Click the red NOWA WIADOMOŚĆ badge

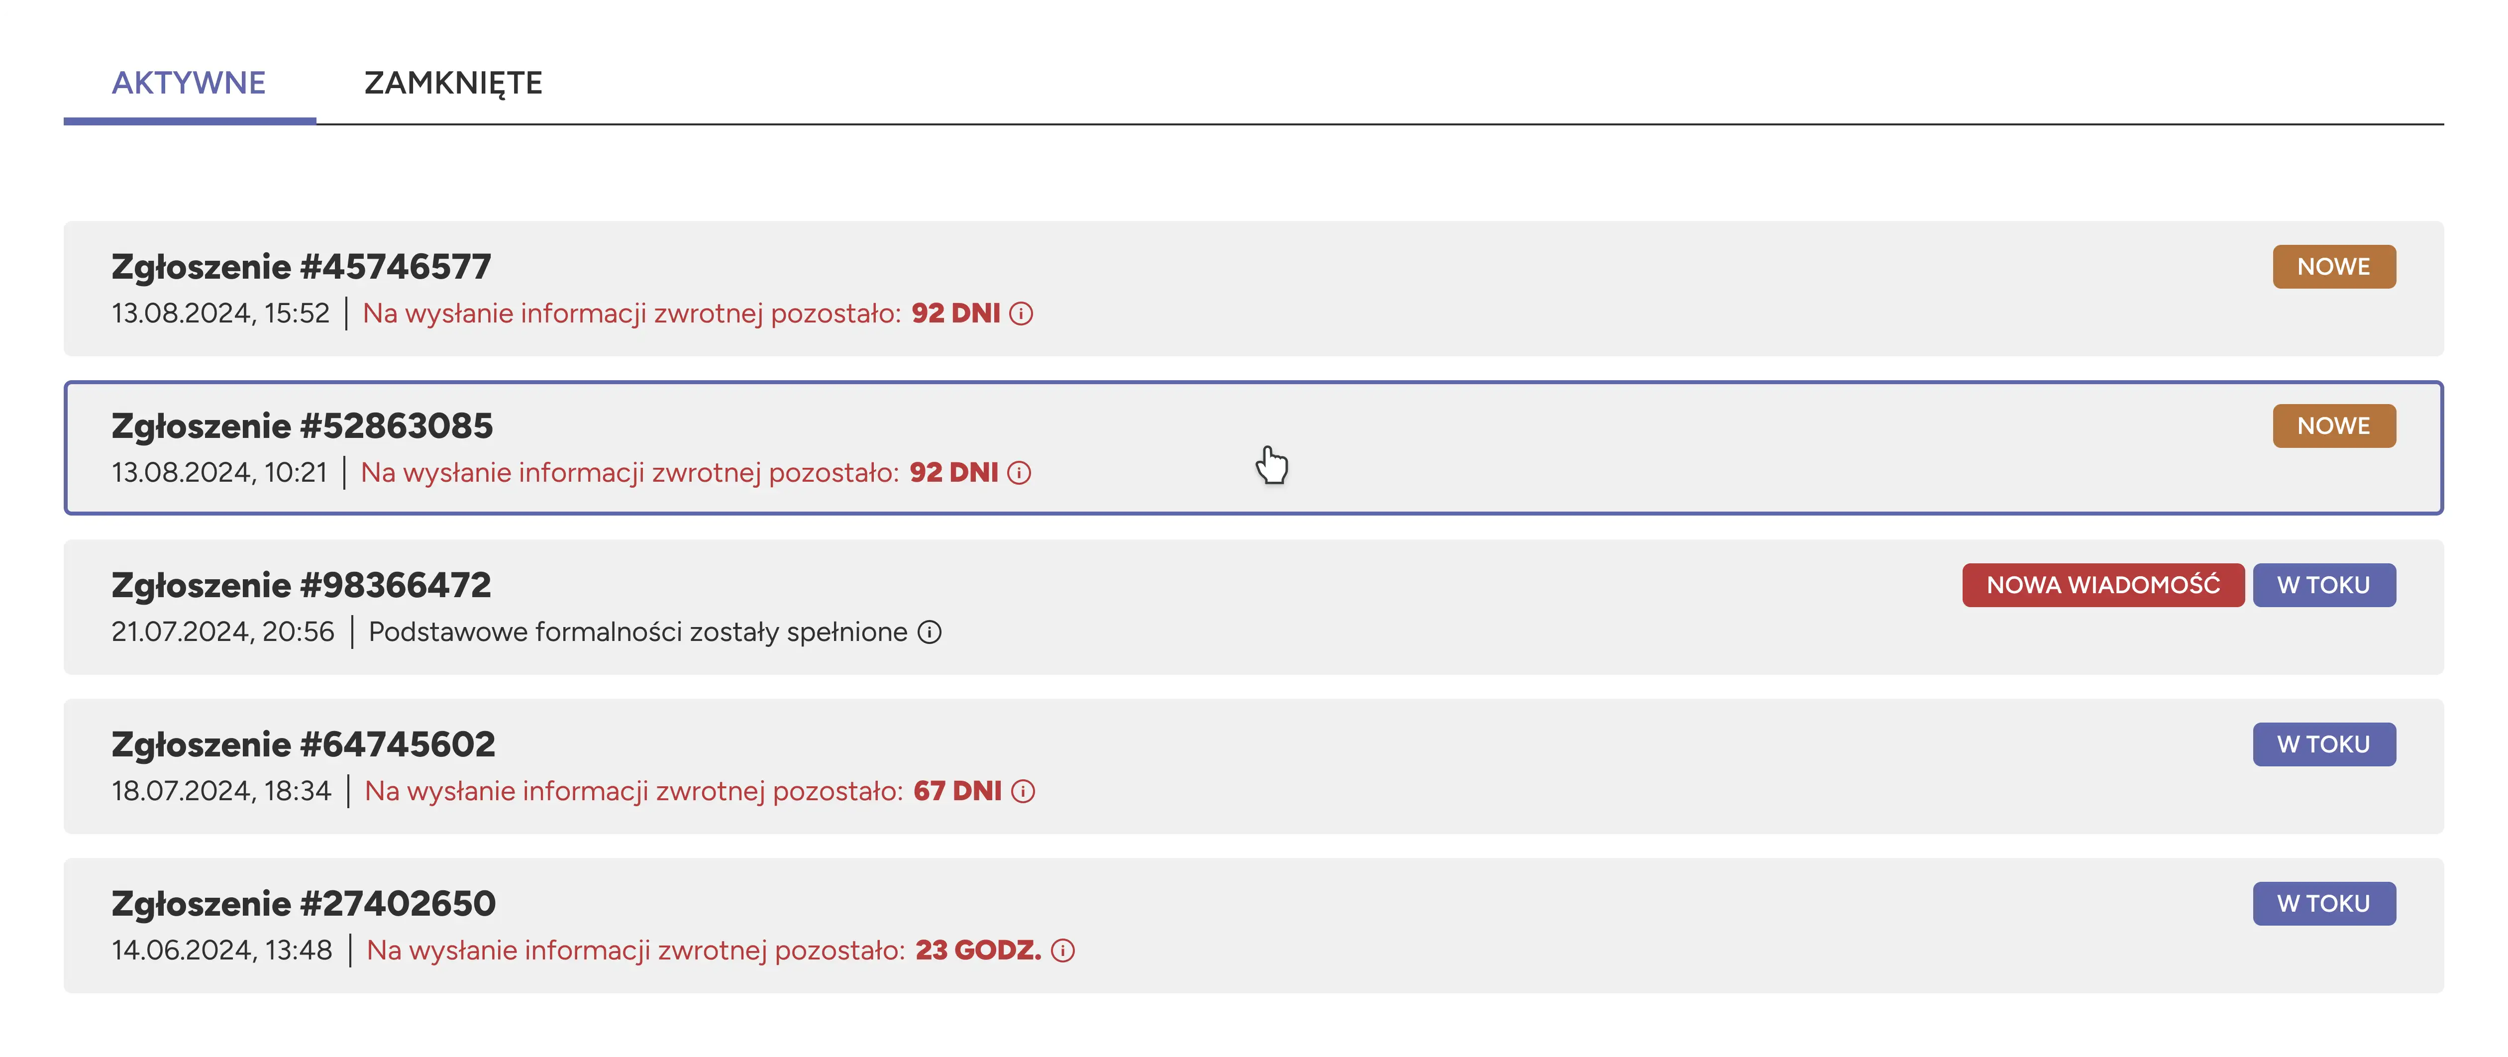[2103, 585]
